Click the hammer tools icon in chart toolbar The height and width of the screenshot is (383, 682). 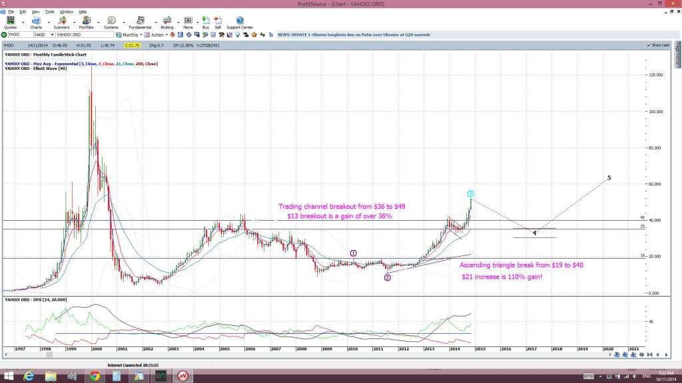click(x=221, y=35)
